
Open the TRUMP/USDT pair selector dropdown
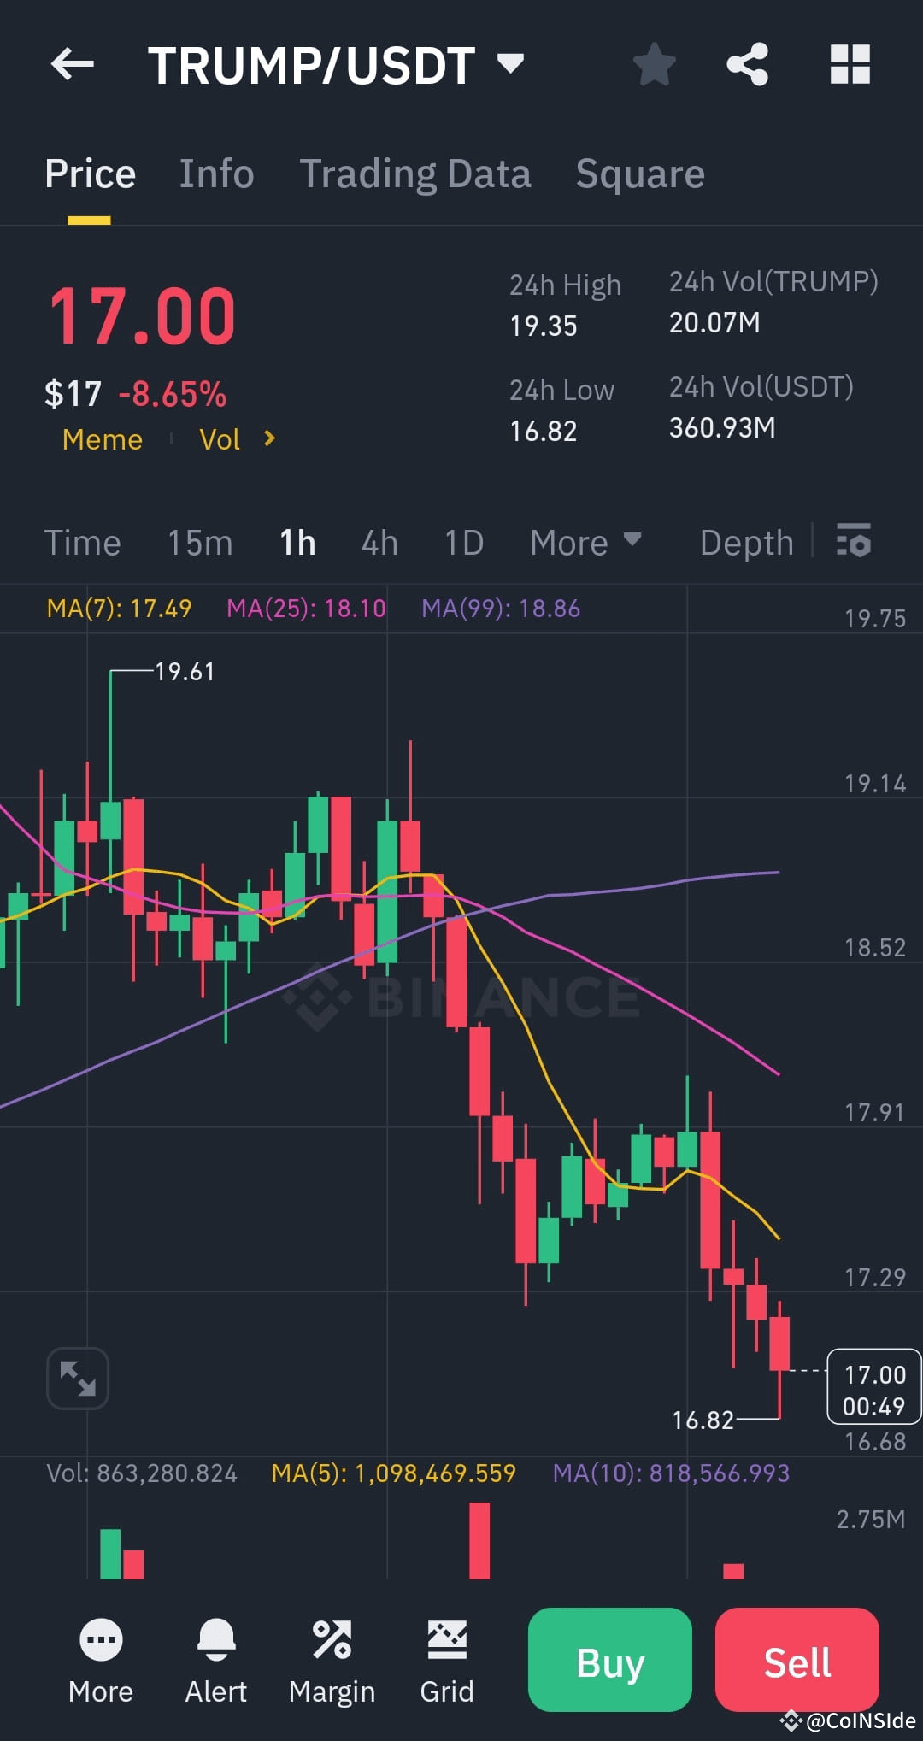[x=510, y=63]
